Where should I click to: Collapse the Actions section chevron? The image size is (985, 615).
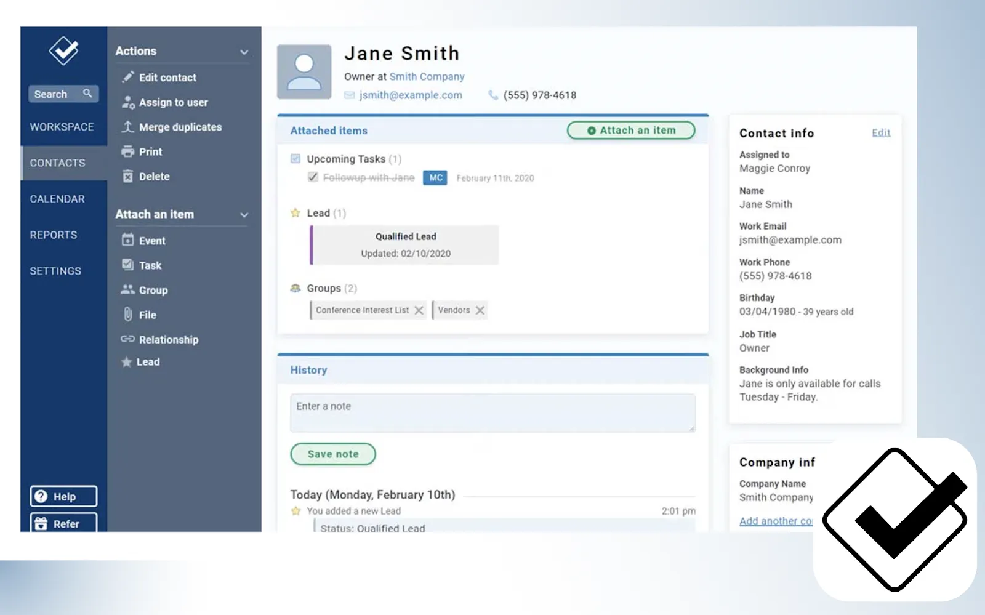point(244,52)
